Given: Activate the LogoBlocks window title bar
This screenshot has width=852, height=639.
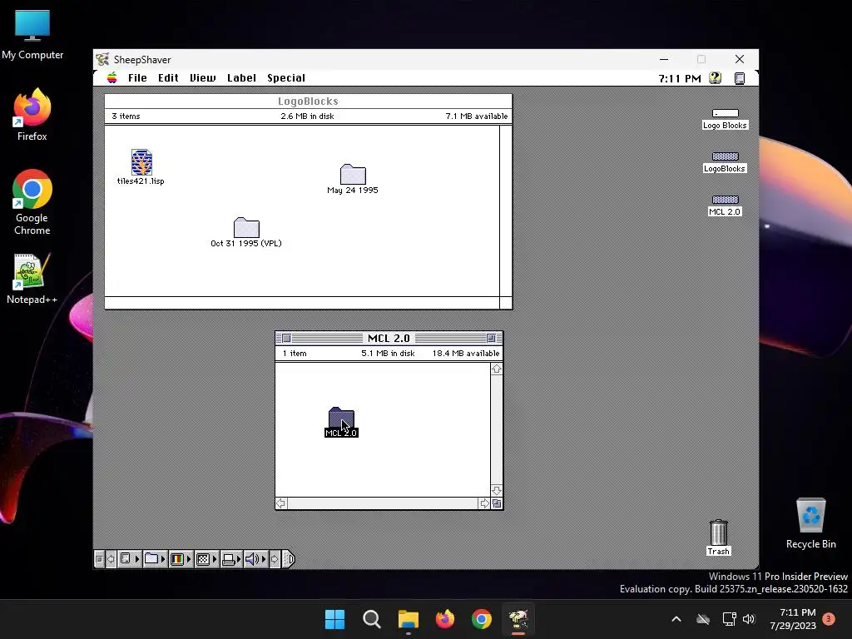Looking at the screenshot, I should coord(308,101).
